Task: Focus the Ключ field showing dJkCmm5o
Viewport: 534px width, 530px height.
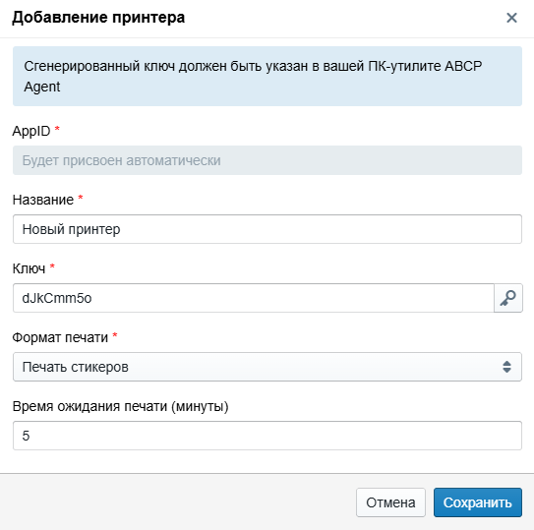Action: point(254,298)
